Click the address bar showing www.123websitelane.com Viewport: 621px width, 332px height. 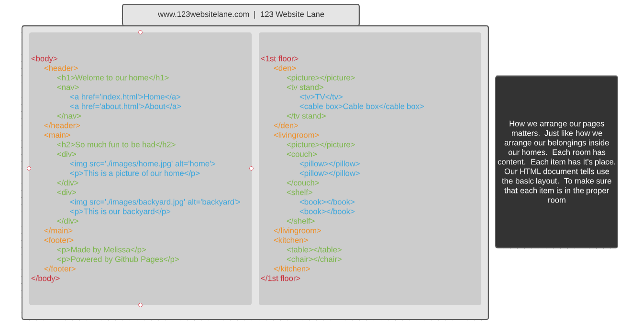(x=241, y=14)
